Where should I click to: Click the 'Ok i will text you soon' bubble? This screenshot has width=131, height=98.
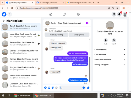tap(78, 80)
